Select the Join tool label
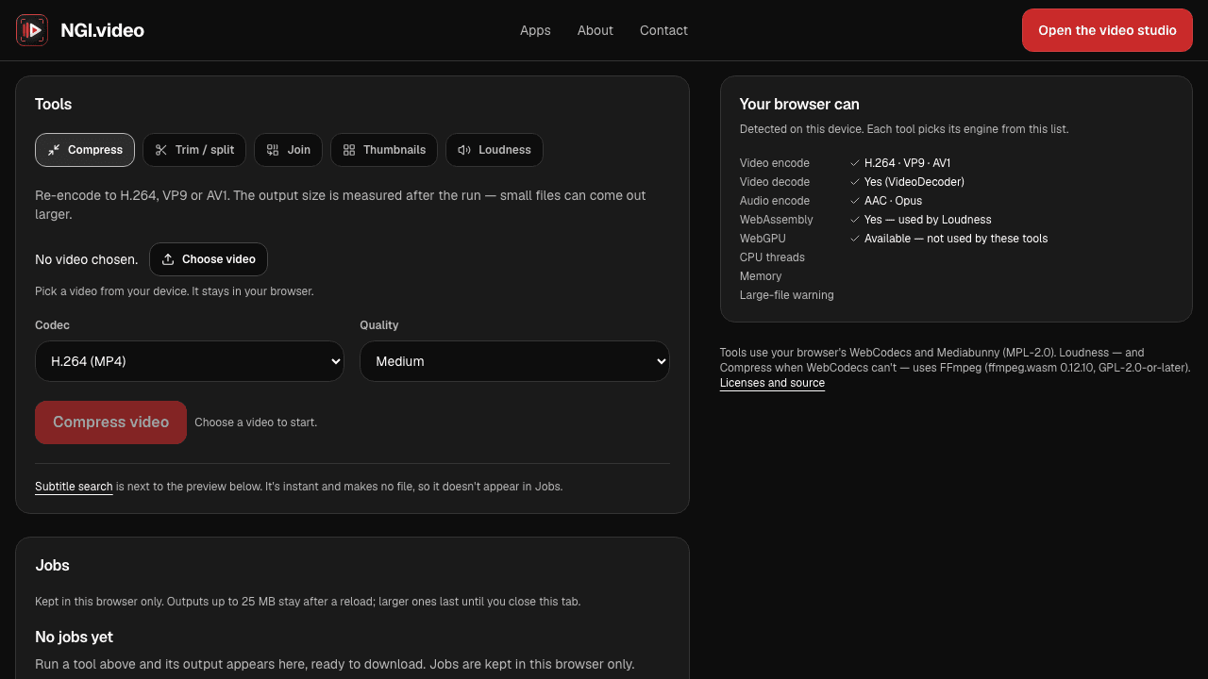Viewport: 1208px width, 679px height. tap(299, 150)
